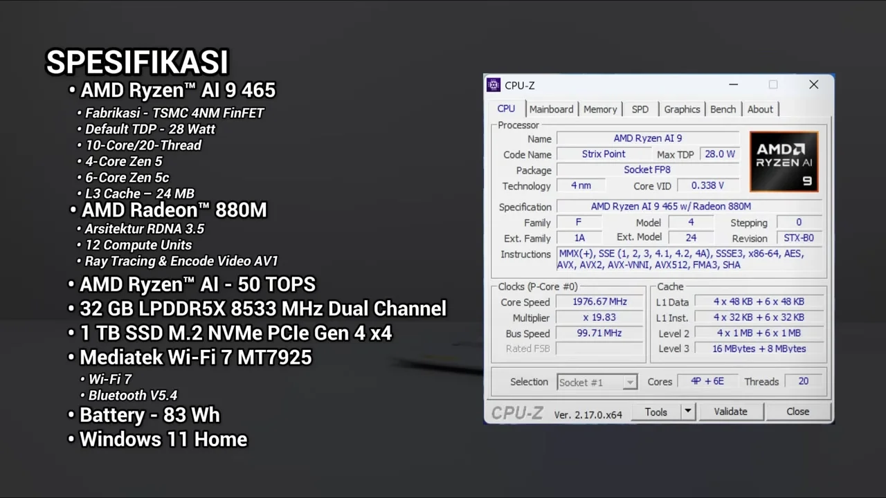
Task: Click the Threads field showing 20
Action: point(803,381)
